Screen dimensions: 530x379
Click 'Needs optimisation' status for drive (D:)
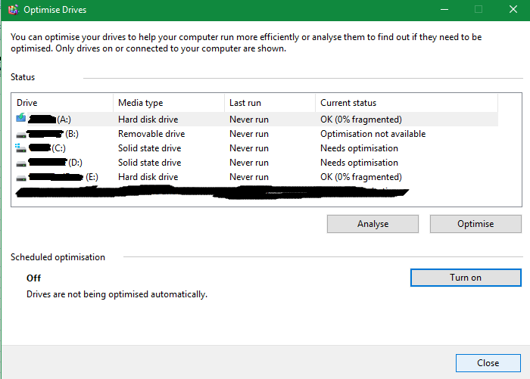click(x=359, y=163)
